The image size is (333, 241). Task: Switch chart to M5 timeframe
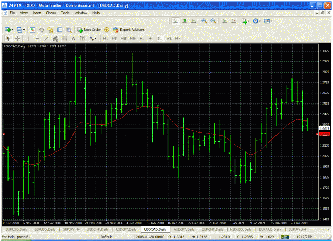(114, 38)
